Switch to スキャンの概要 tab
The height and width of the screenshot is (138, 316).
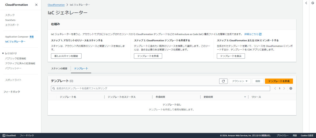59,68
